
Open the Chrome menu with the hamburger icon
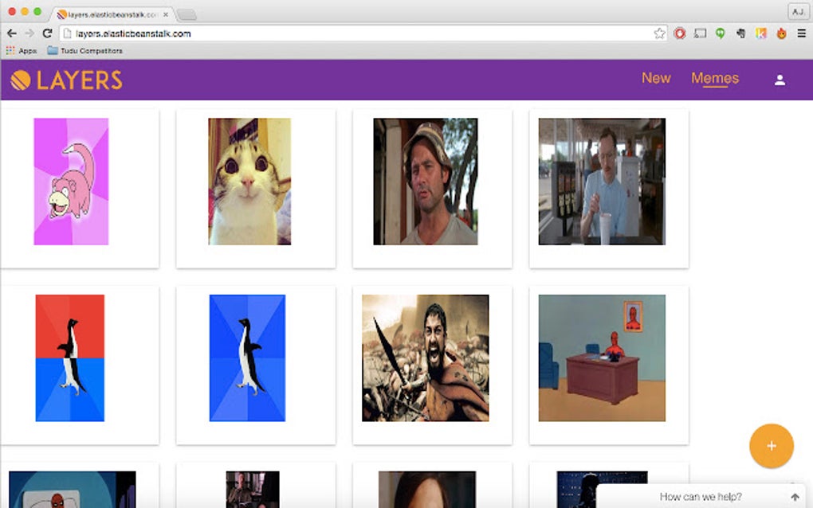coord(803,33)
